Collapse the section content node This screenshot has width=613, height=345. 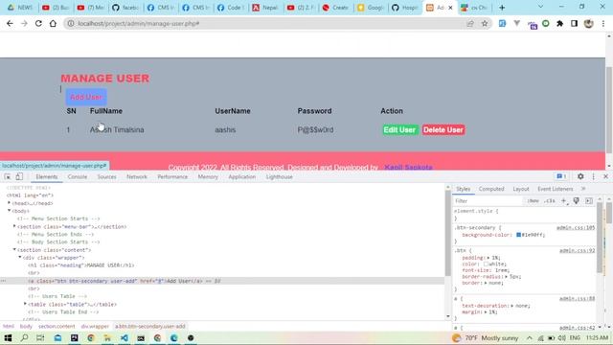15,249
